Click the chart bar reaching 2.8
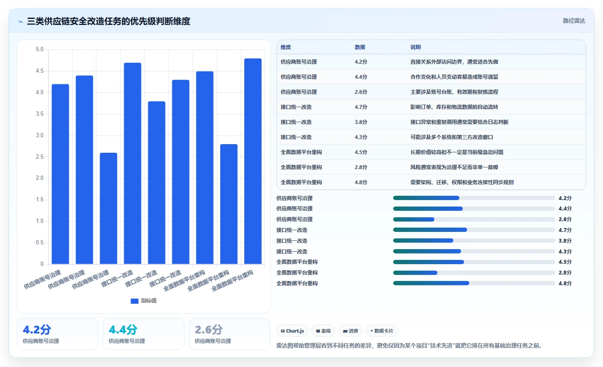 (x=229, y=204)
